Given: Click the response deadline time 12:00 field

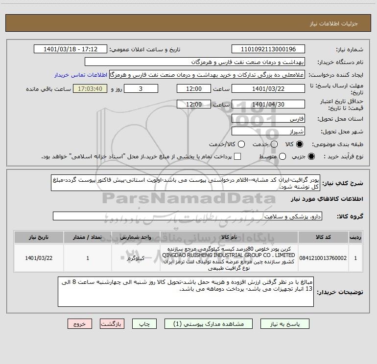Looking at the screenshot, I should 194,88.
